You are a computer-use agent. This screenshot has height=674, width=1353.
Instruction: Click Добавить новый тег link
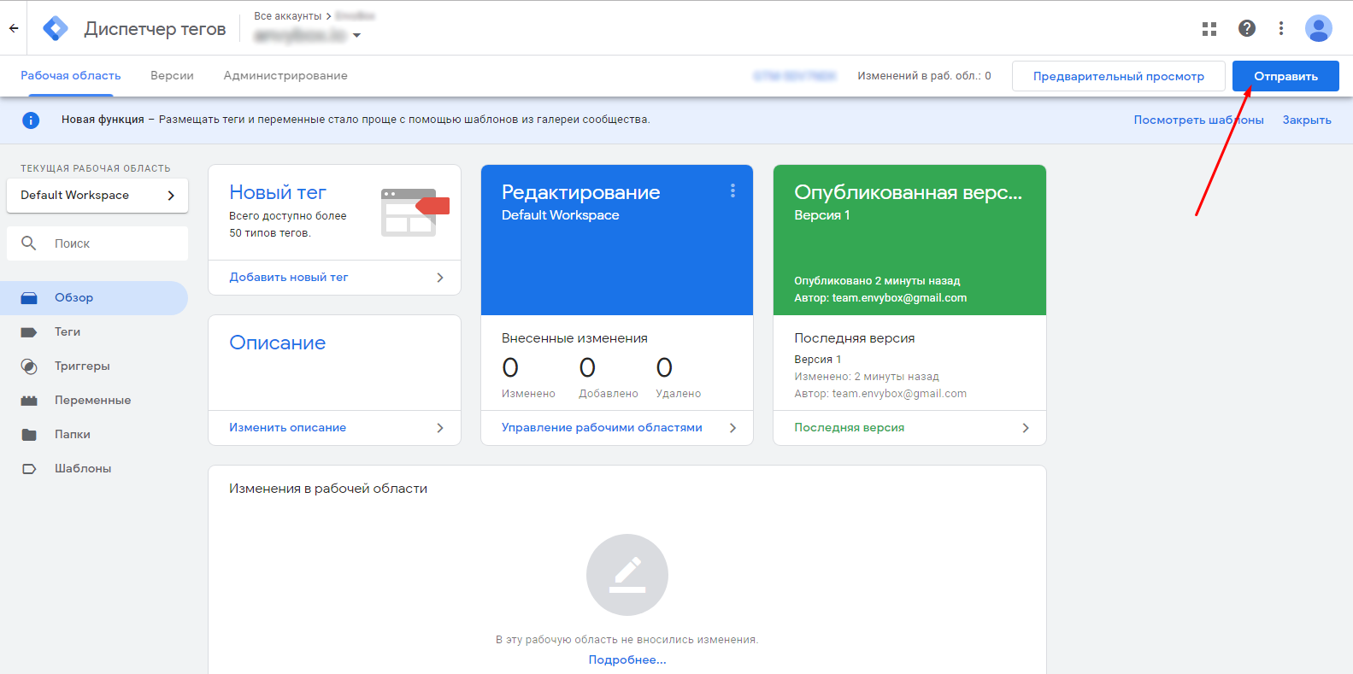[289, 278]
